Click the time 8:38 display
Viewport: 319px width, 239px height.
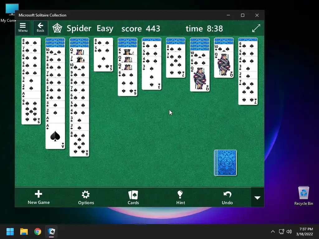(x=204, y=28)
